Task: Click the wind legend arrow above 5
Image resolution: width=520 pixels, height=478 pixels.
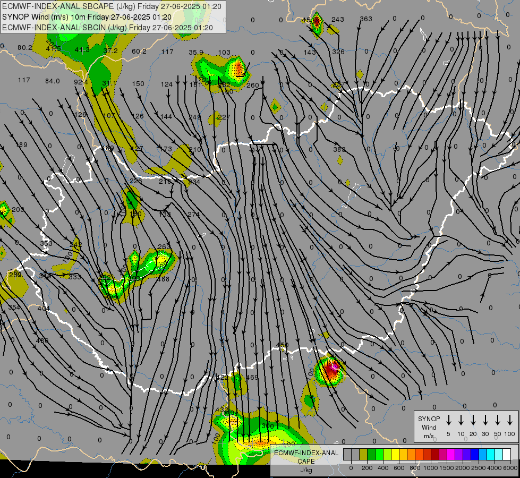Action: pyautogui.click(x=449, y=420)
